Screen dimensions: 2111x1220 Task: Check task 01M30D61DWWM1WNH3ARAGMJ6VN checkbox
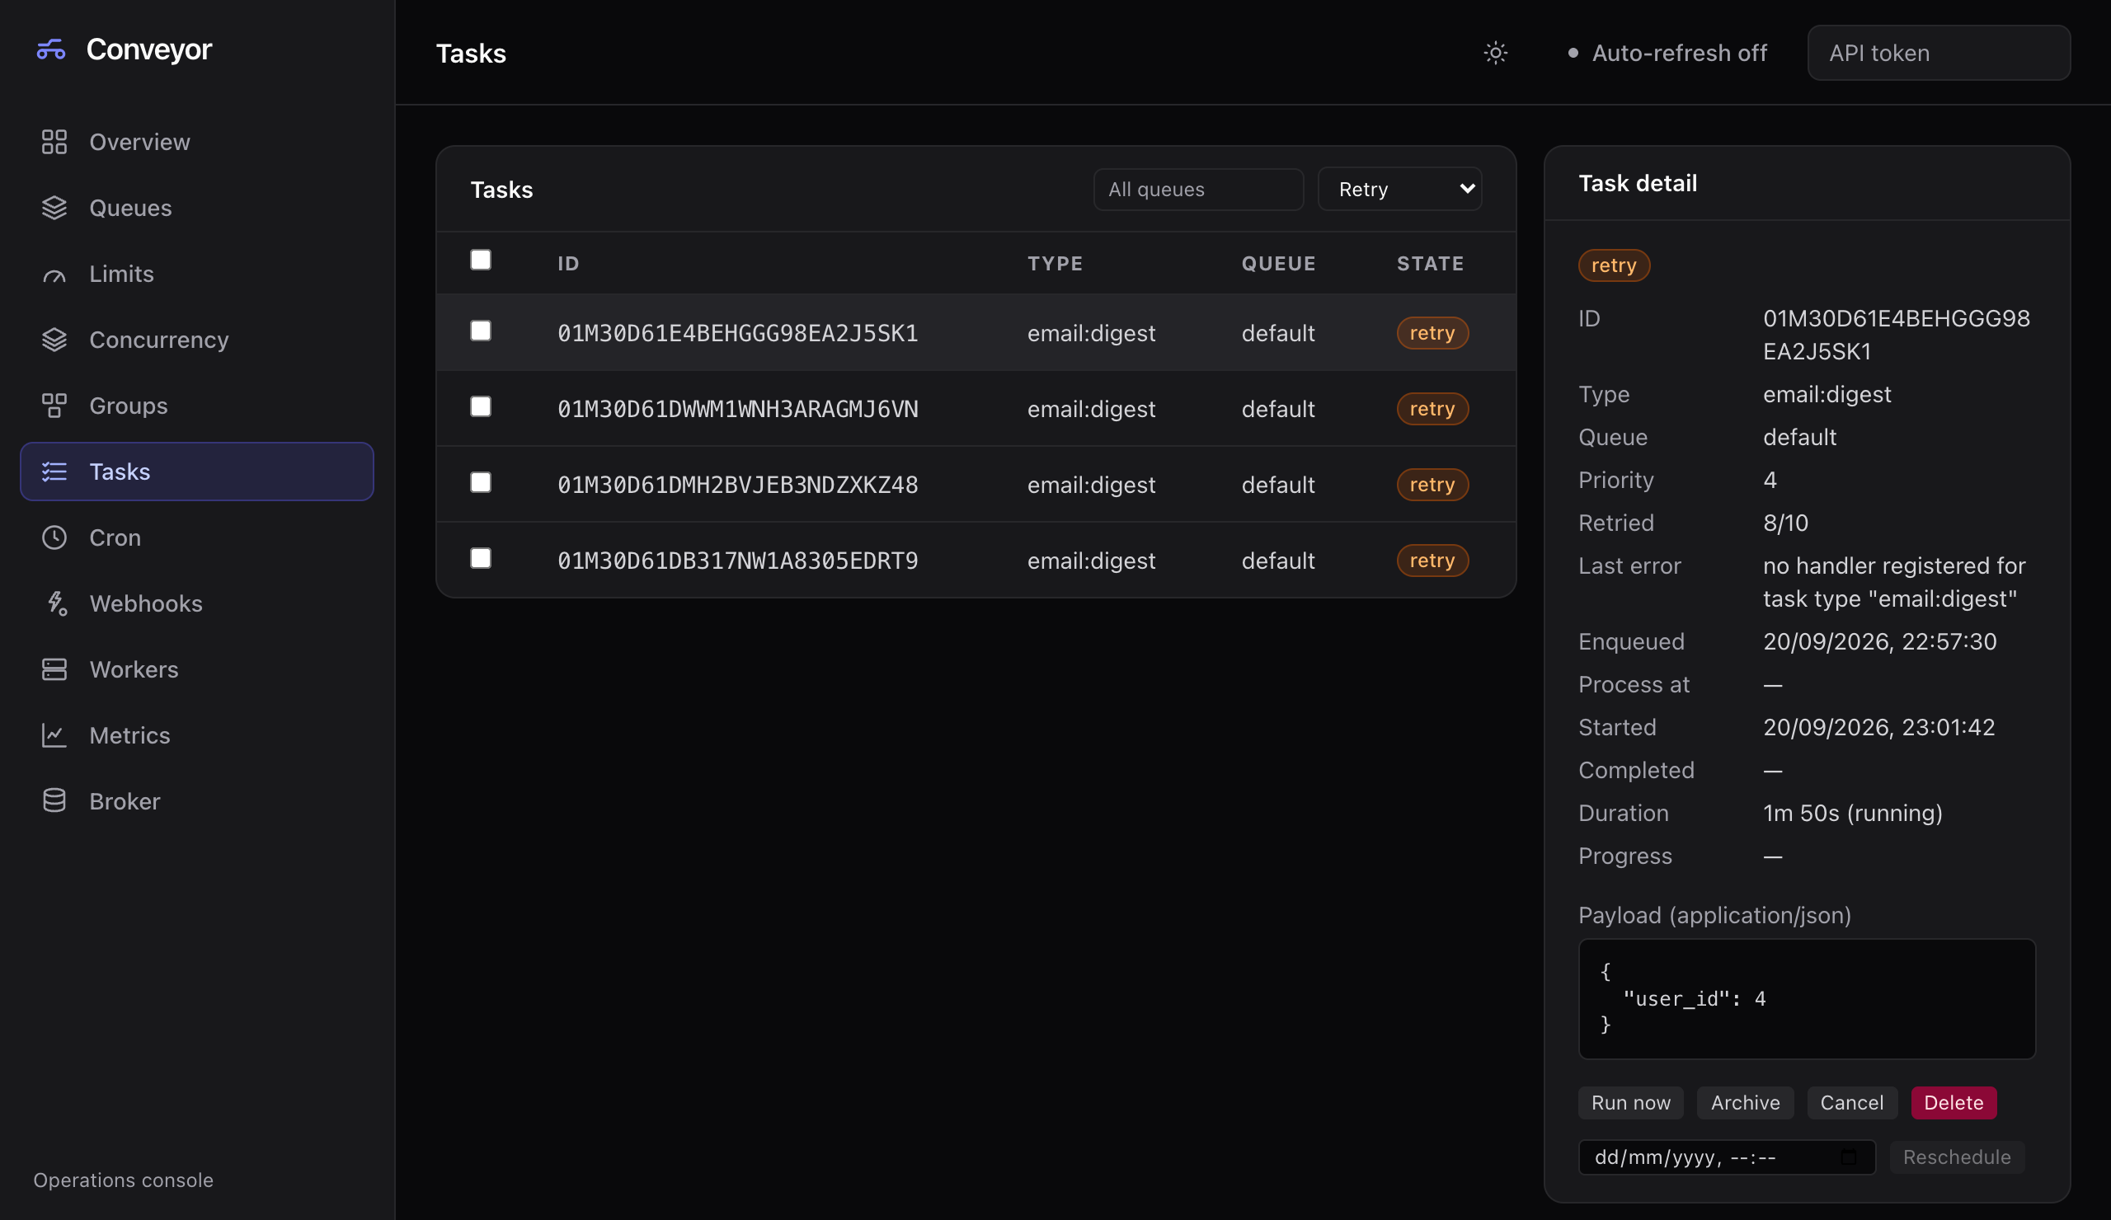tap(481, 407)
